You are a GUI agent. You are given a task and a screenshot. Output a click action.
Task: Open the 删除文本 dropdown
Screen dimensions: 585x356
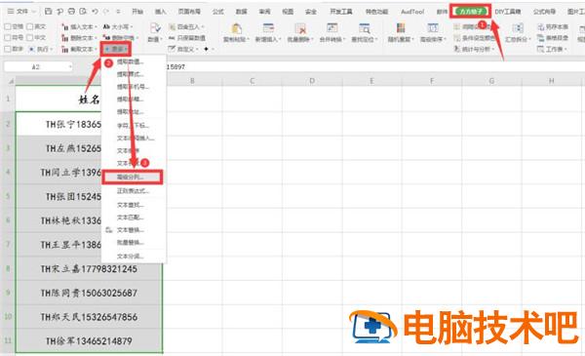[x=80, y=38]
